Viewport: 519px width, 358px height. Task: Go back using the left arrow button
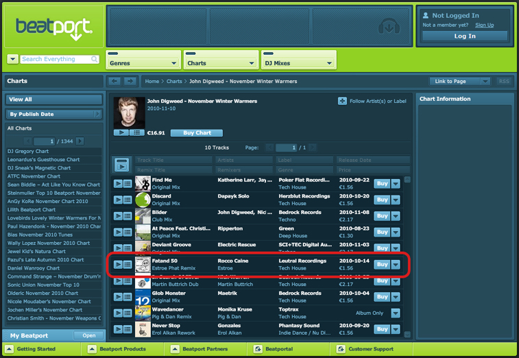click(x=114, y=82)
